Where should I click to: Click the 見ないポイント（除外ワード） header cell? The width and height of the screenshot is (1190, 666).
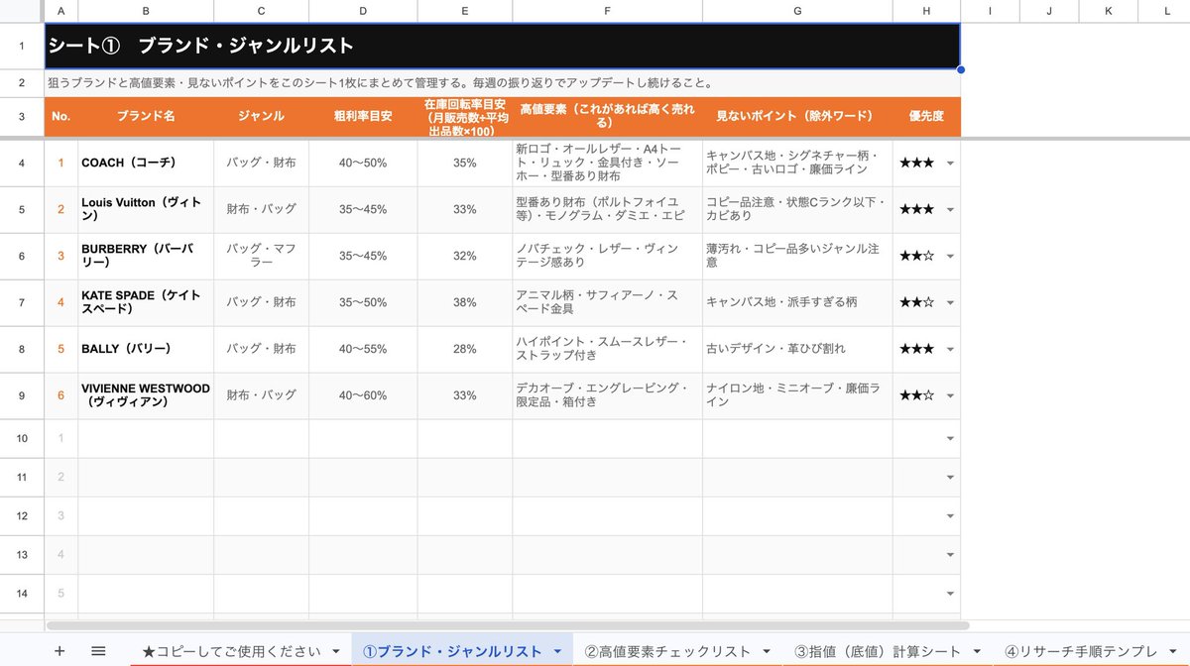[x=797, y=116]
